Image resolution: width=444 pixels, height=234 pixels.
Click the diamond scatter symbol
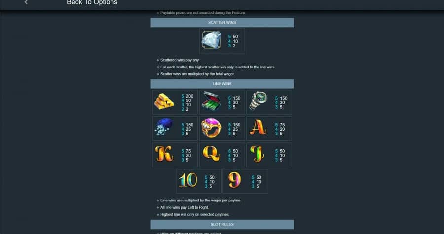pyautogui.click(x=211, y=40)
